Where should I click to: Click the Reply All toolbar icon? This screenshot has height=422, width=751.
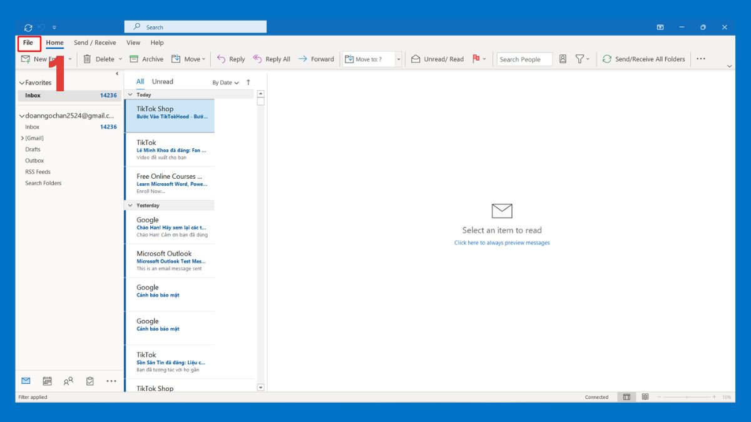(x=257, y=59)
